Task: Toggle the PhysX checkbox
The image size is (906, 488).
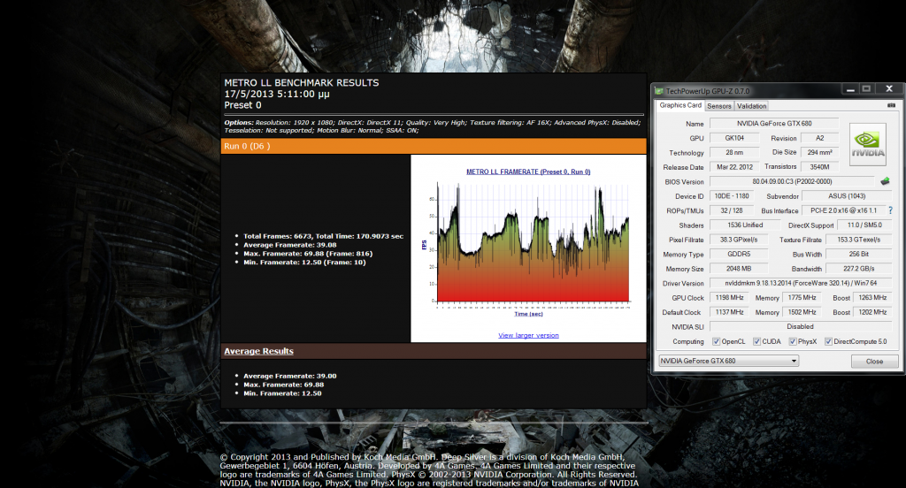Action: pos(793,341)
